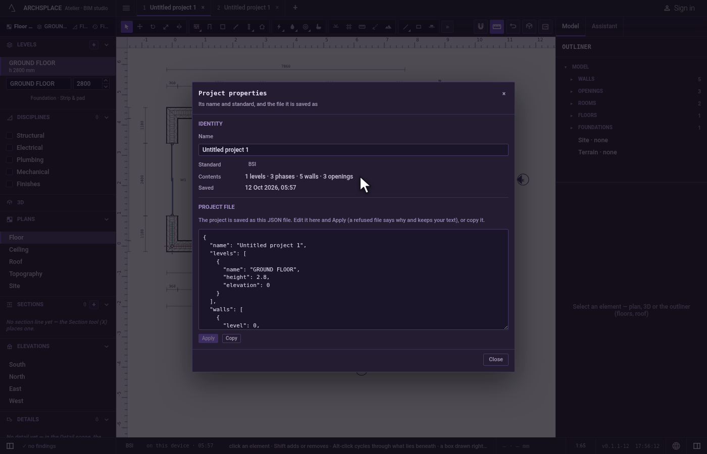The image size is (707, 454).
Task: Collapse the LEVELS section chevron
Action: coord(107,45)
